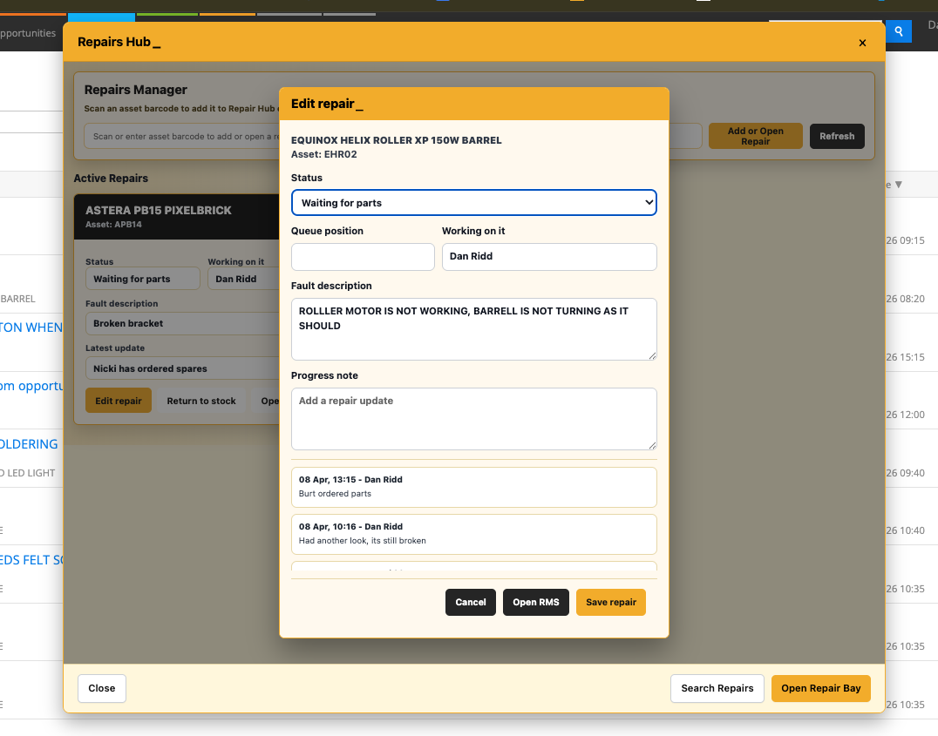Click ASTERA PB15 PIXELBRICK card header

coord(177,216)
